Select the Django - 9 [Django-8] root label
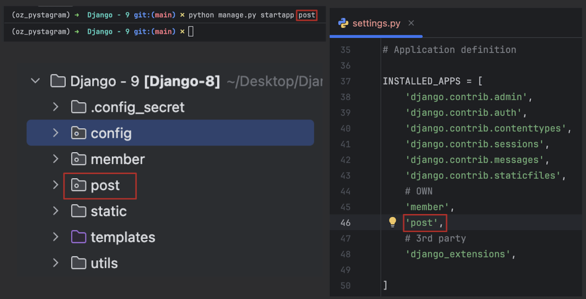The height and width of the screenshot is (299, 586). click(145, 81)
